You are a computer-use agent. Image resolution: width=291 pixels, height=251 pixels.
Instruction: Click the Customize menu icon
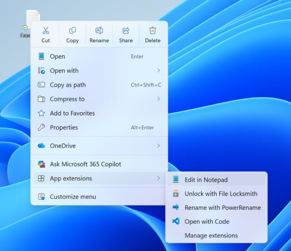click(x=42, y=196)
